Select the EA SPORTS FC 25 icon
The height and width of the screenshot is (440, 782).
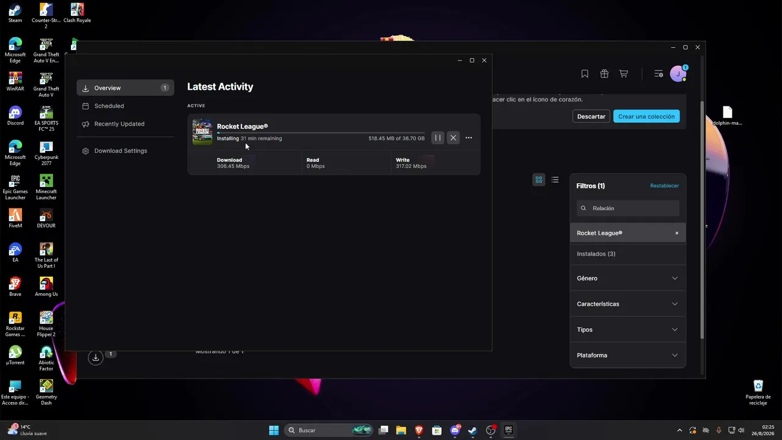coord(46,119)
